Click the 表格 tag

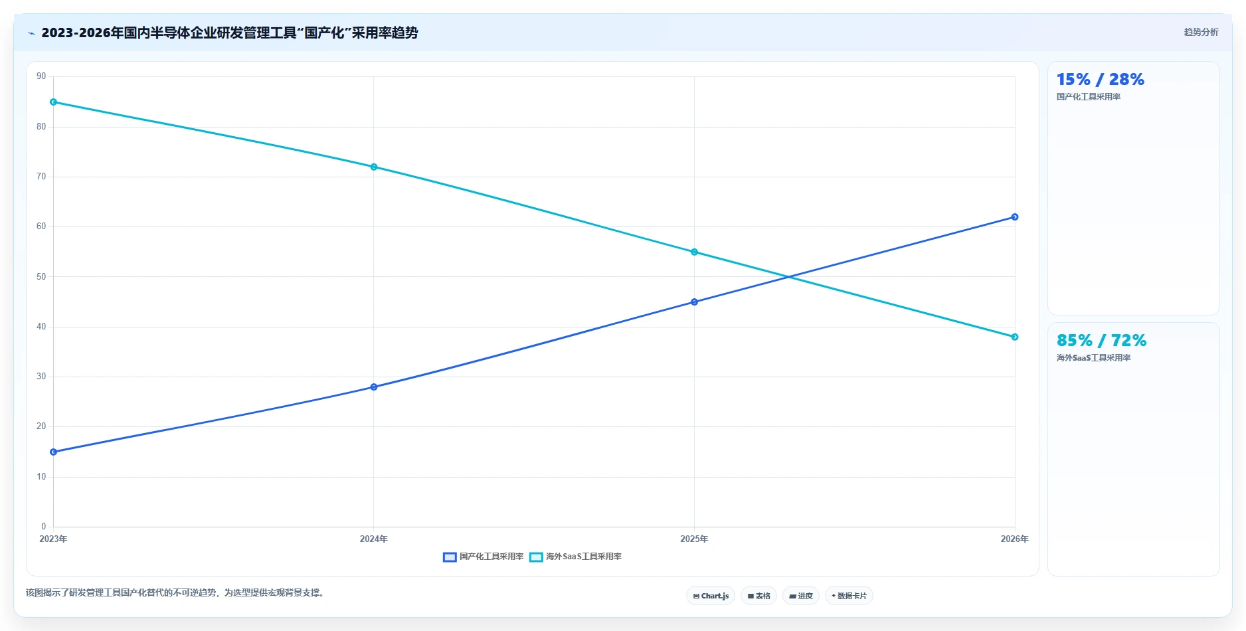(758, 596)
